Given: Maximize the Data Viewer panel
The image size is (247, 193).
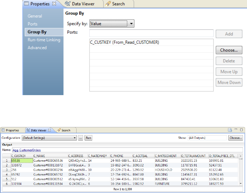Looking at the screenshot, I should pyautogui.click(x=241, y=130).
